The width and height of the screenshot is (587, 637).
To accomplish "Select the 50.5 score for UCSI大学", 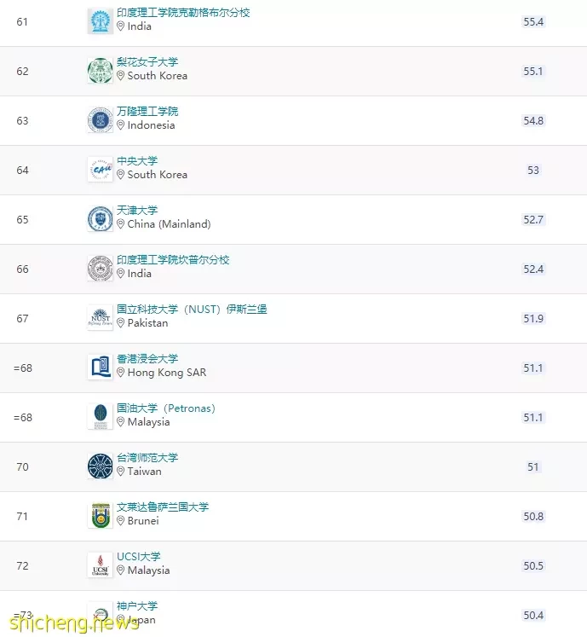I will coord(533,566).
